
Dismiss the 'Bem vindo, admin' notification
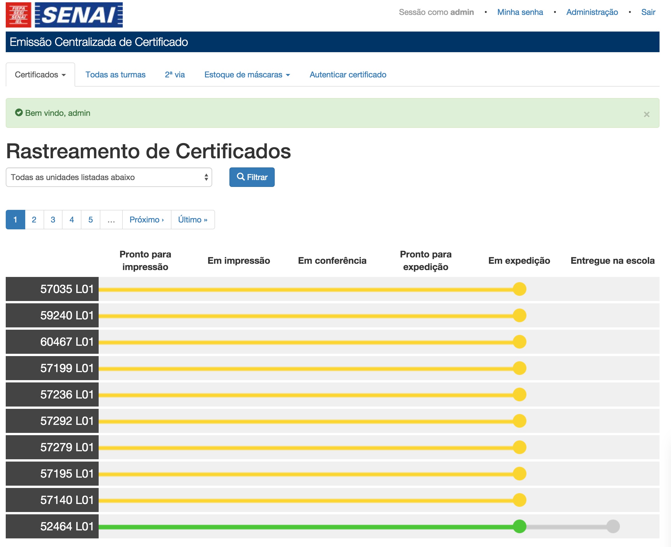point(647,114)
